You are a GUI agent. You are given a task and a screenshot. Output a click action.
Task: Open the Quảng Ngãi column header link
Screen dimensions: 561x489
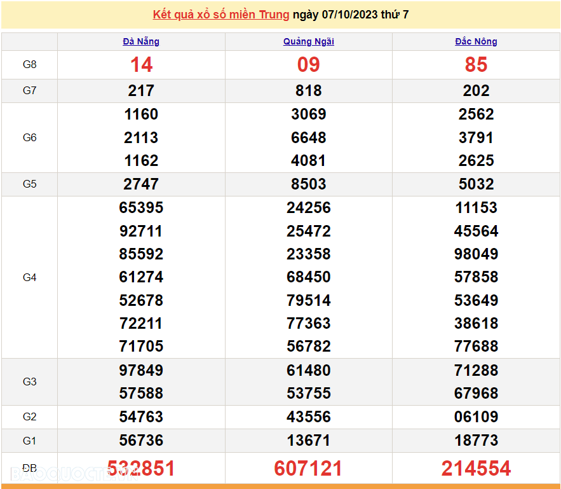pos(308,41)
